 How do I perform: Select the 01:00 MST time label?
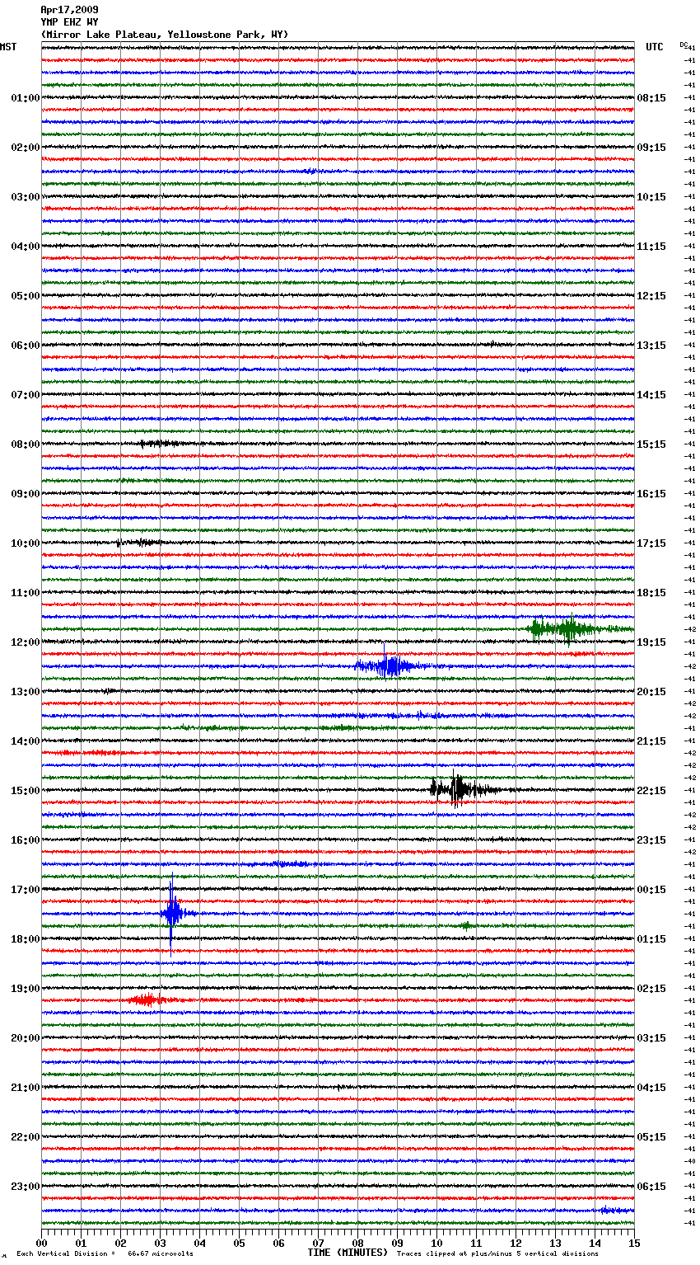(x=25, y=98)
